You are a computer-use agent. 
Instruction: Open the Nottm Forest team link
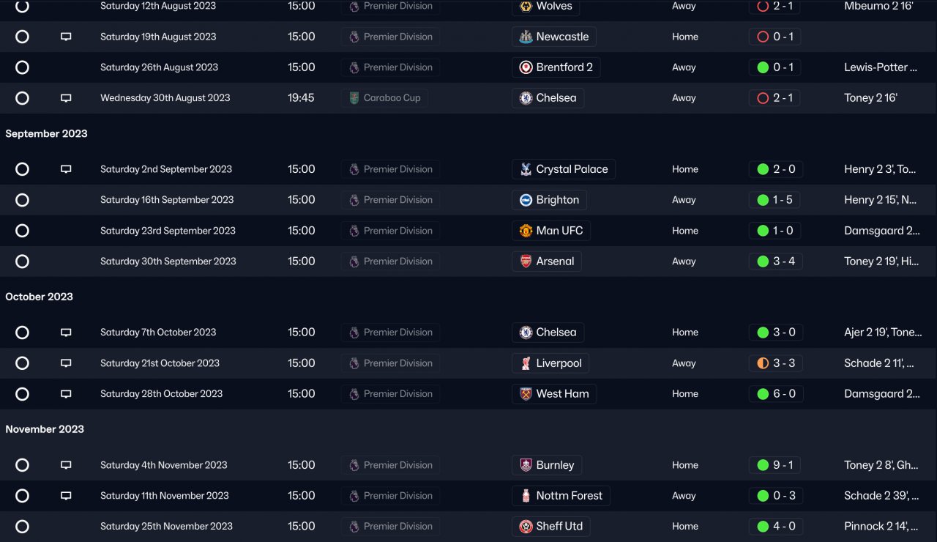(x=568, y=496)
